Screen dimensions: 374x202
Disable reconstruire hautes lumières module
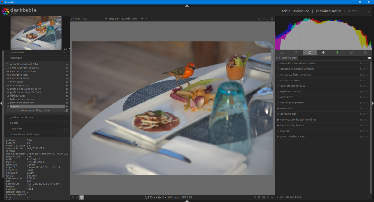[278, 120]
